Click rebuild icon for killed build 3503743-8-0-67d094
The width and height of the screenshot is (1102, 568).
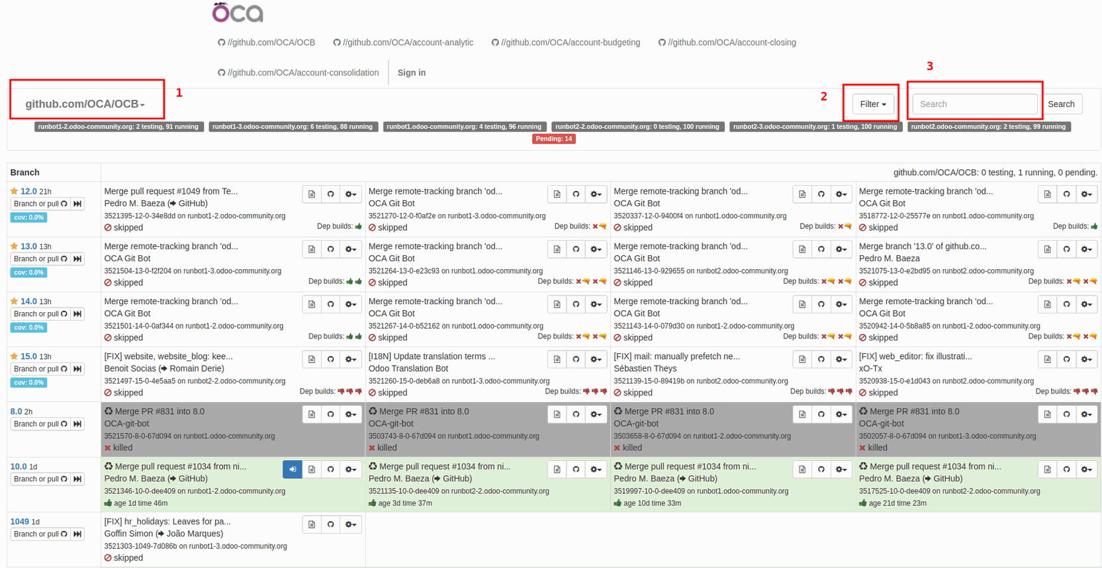click(576, 415)
